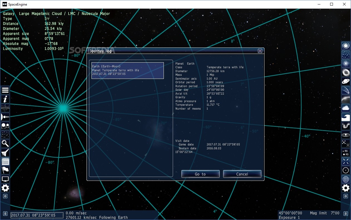Click the journey log notepad icon
The width and height of the screenshot is (351, 220).
tap(5, 161)
